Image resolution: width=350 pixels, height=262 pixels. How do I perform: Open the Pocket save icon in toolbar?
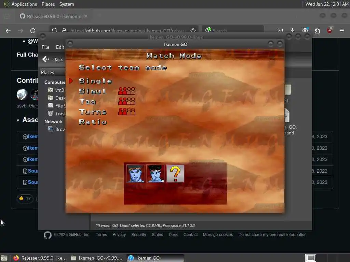pos(280,30)
